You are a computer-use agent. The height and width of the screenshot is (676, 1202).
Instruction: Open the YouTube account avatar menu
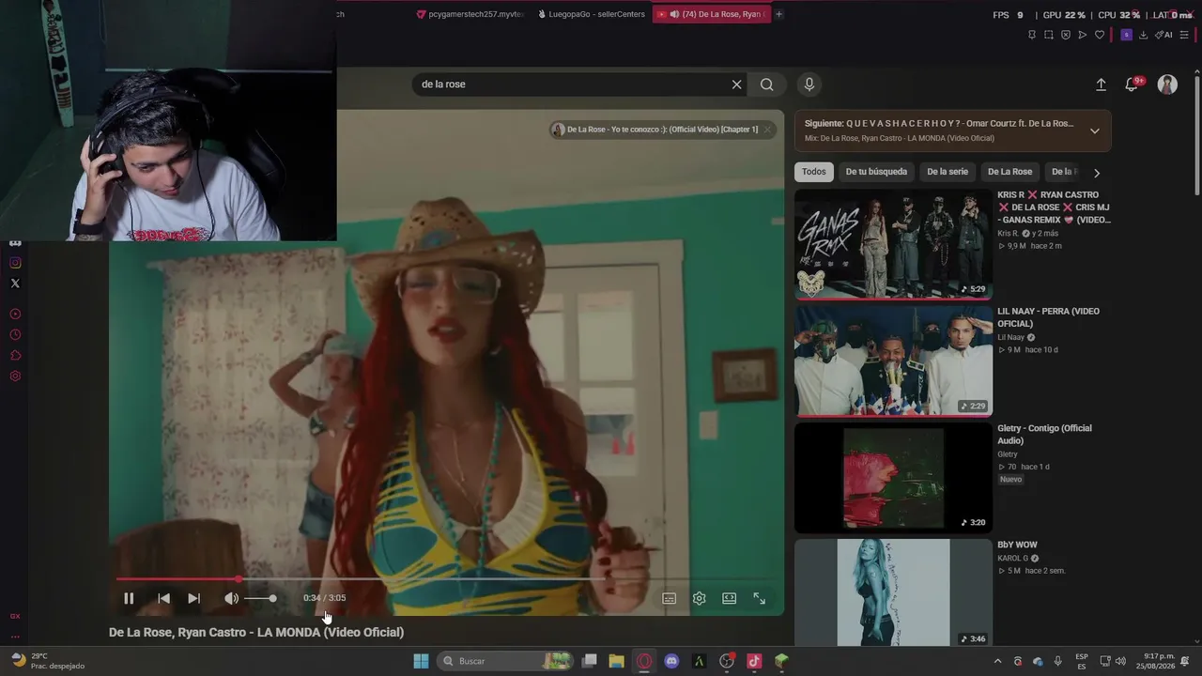(1167, 84)
